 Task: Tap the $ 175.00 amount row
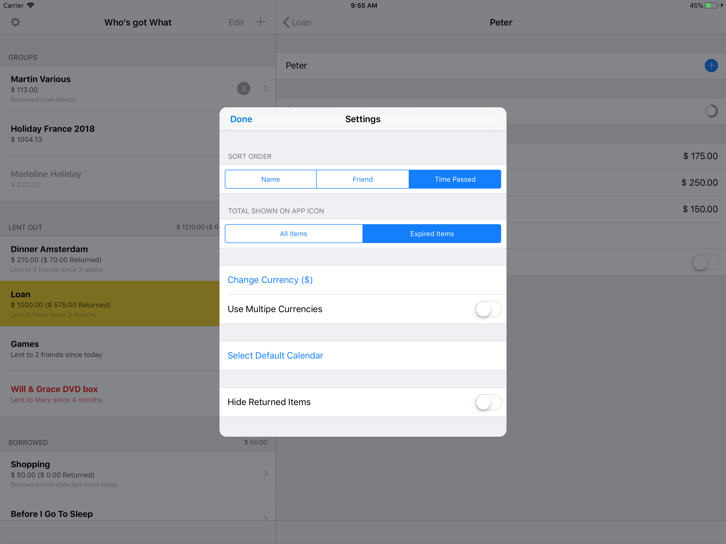click(x=616, y=156)
